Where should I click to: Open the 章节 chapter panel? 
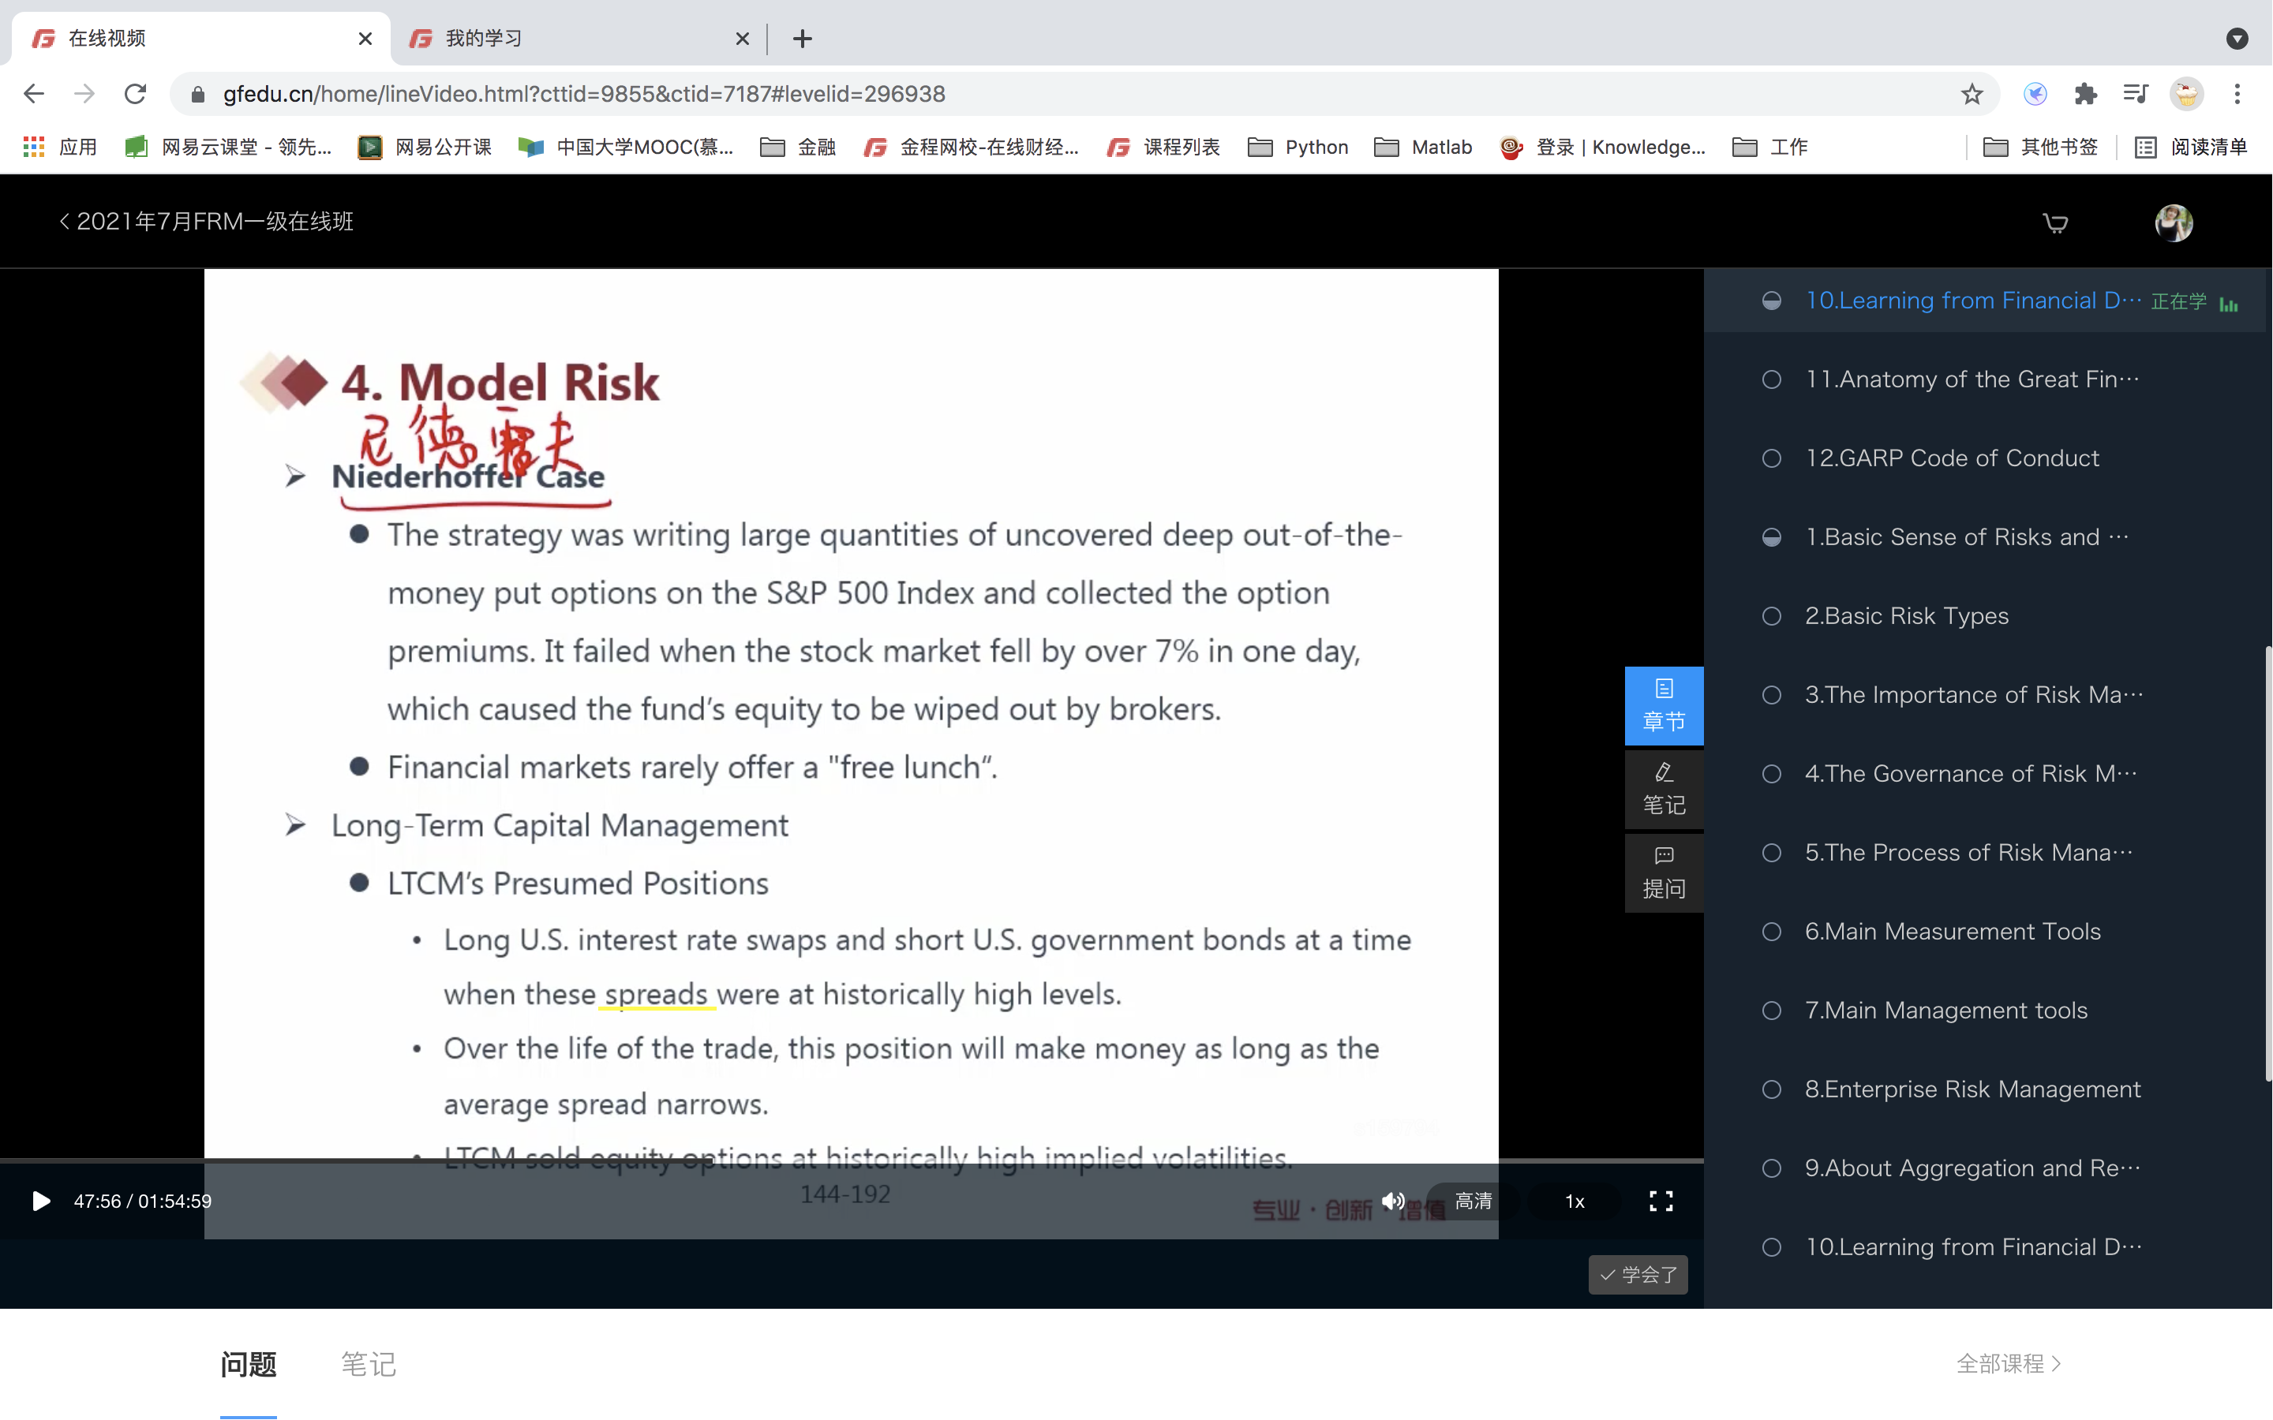point(1664,705)
